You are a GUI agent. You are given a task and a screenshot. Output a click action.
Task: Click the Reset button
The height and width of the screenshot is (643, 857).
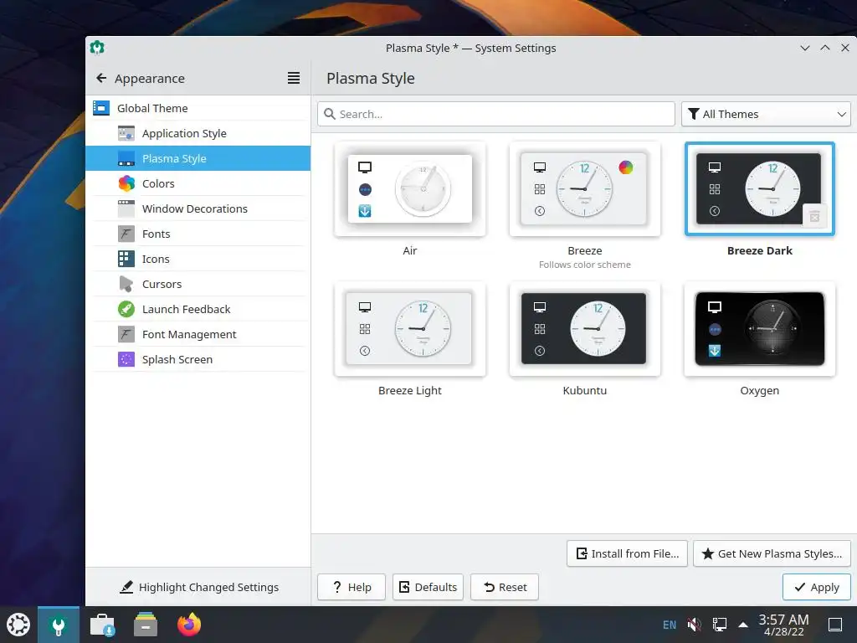[505, 587]
